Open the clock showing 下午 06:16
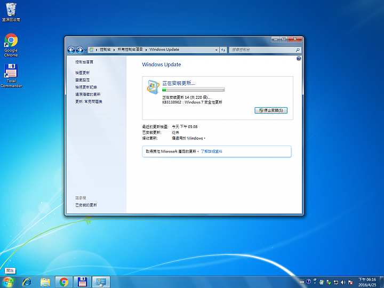Screen dimensions: 384x288 (x=367, y=282)
